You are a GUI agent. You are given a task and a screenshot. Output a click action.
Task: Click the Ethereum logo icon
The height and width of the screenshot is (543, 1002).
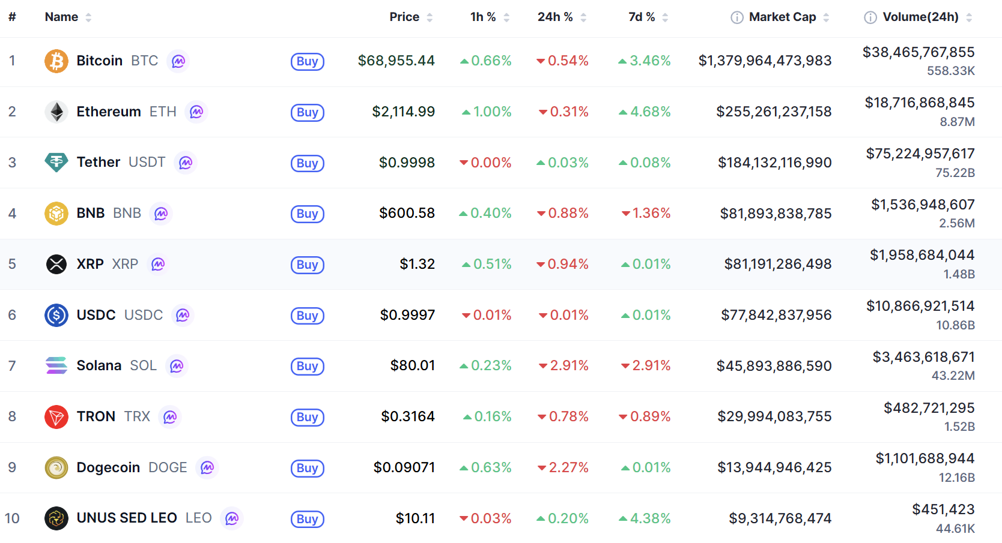tap(56, 112)
